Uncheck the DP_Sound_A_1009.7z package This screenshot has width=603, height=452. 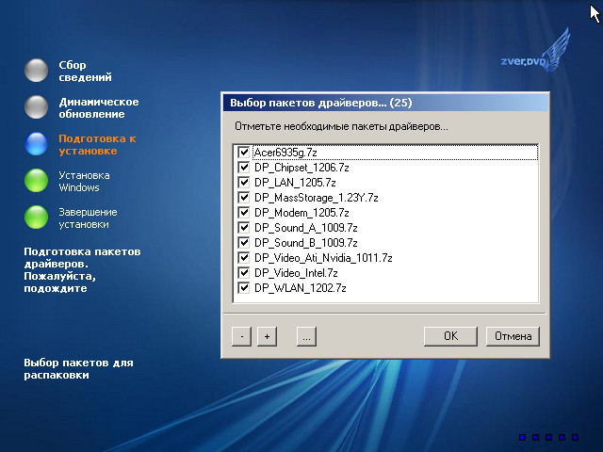click(x=244, y=227)
